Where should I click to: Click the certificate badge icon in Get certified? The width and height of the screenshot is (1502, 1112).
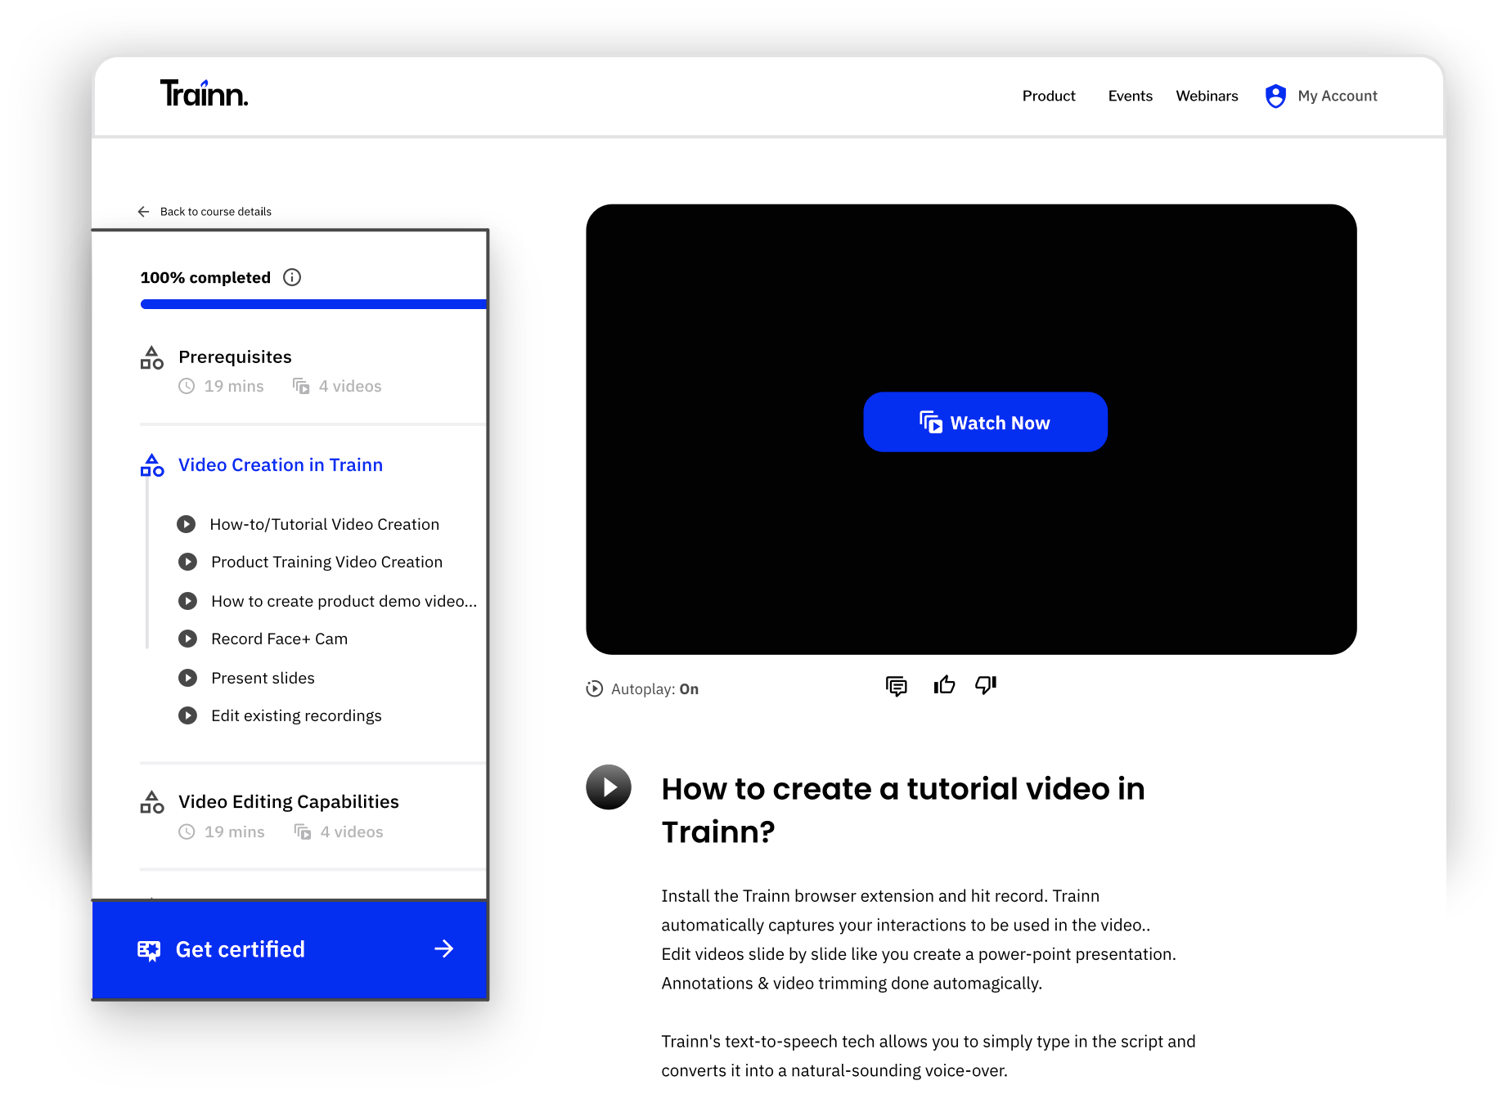coord(150,949)
